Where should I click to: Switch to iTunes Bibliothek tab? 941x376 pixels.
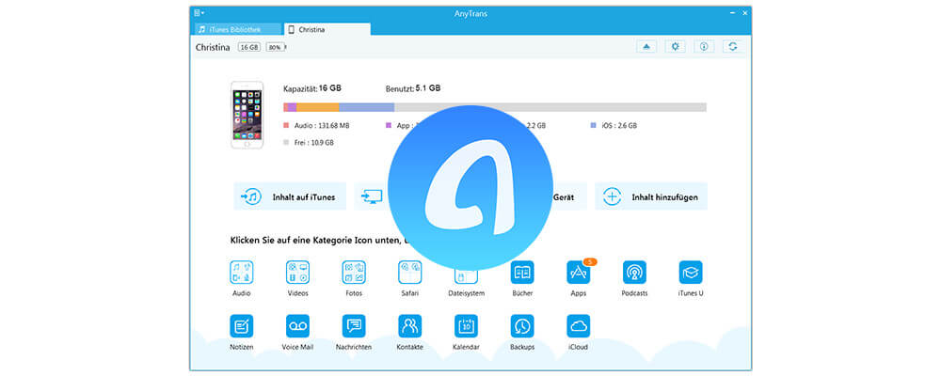pos(238,29)
